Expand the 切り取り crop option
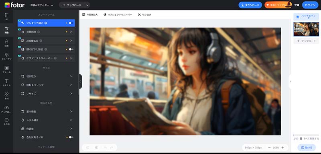The width and height of the screenshot is (321, 154). click(x=46, y=76)
